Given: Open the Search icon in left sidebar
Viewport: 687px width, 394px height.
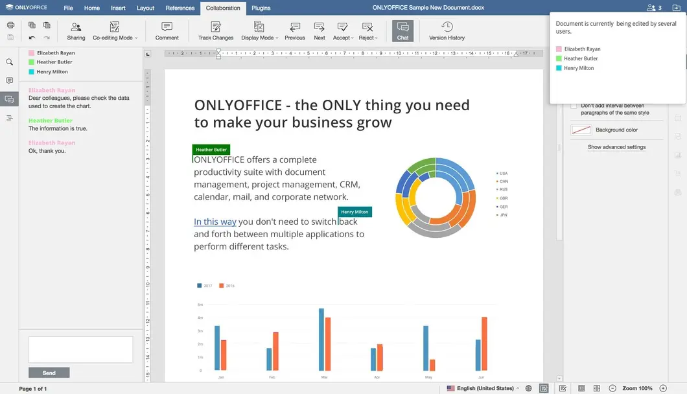Looking at the screenshot, I should click(9, 62).
